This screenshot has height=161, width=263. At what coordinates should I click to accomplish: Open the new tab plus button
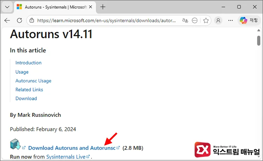pos(103,7)
